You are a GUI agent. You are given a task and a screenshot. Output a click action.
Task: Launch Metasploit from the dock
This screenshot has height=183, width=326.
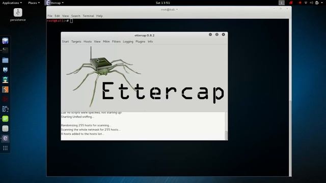point(5,70)
